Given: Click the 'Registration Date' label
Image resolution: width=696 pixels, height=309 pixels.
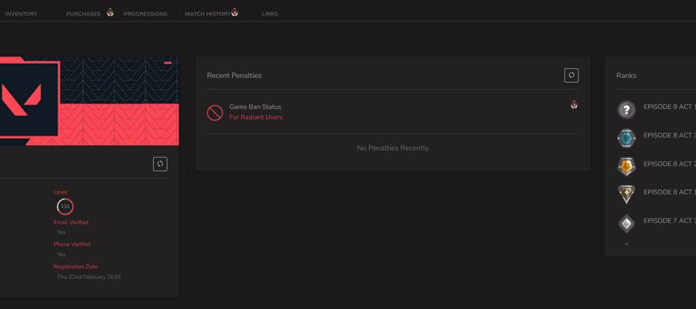Looking at the screenshot, I should click(76, 267).
